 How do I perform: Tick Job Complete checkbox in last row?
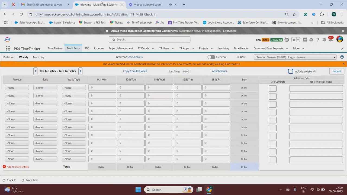tap(272, 160)
